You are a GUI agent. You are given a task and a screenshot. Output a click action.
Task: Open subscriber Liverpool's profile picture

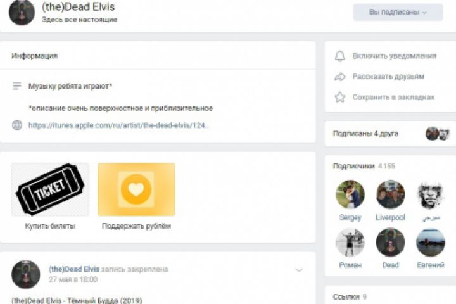point(390,194)
